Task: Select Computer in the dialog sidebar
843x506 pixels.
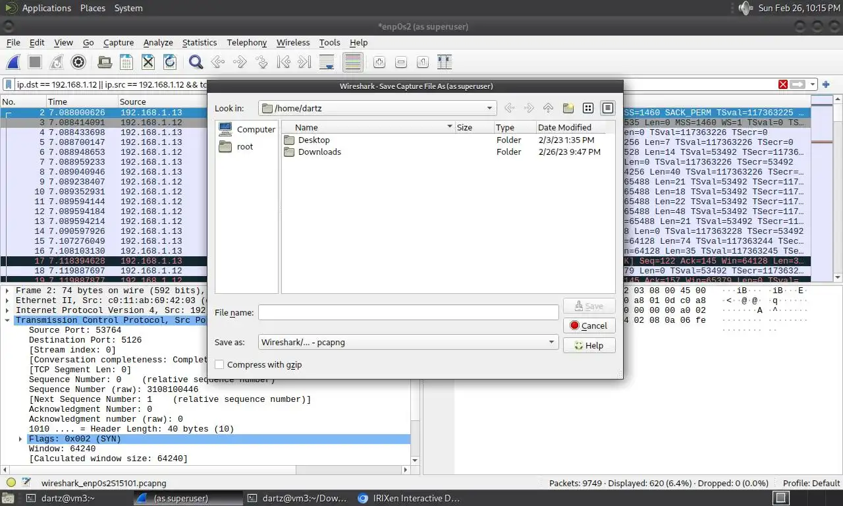Action: (x=246, y=129)
